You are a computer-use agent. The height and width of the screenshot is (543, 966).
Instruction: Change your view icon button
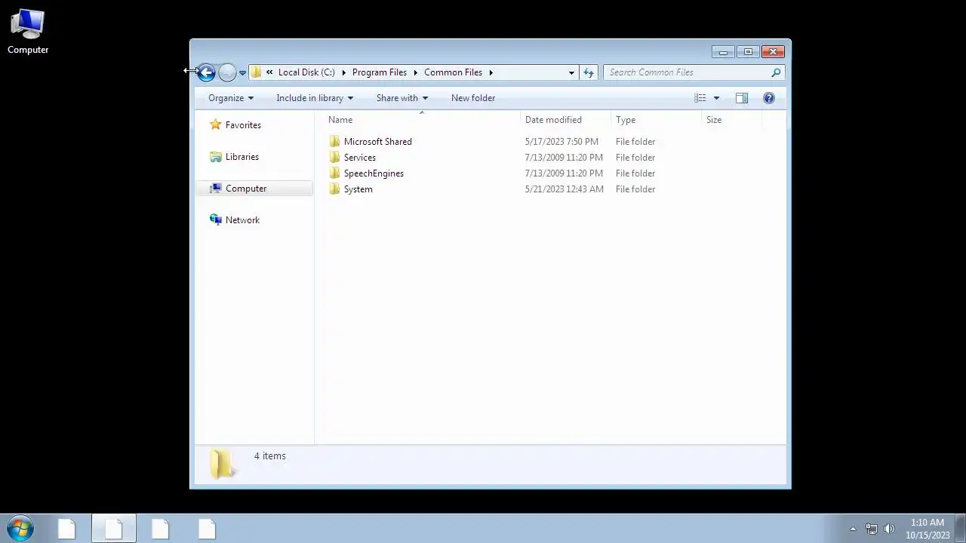tap(700, 98)
